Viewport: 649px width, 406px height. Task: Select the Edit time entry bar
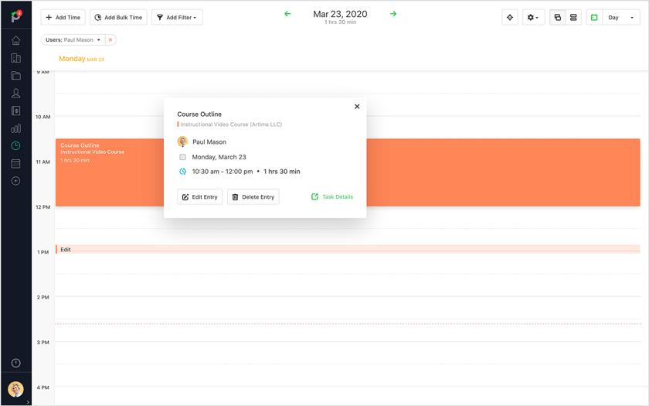[348, 249]
